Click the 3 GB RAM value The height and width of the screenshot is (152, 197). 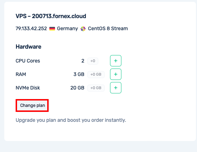(79, 74)
